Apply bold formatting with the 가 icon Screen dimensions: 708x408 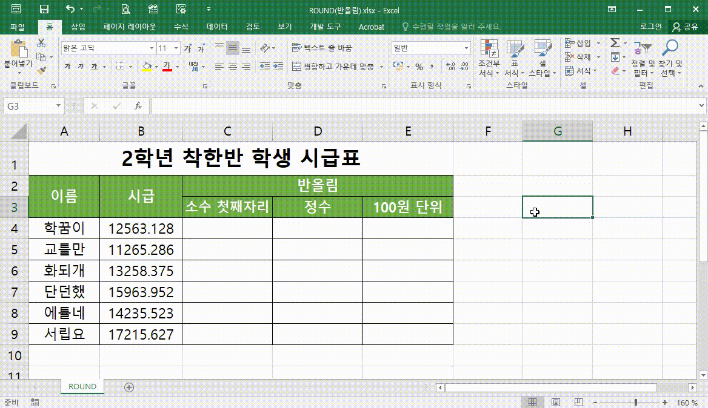(x=67, y=66)
